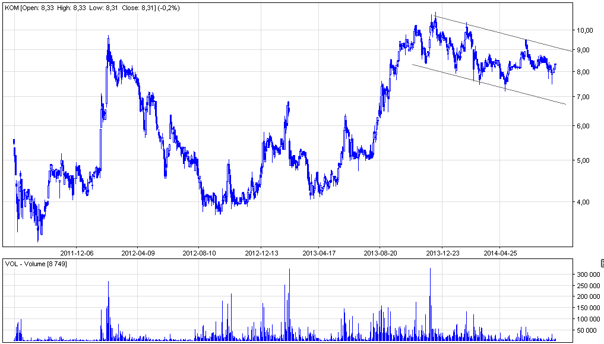
Task: Click the 200 000 volume axis label
Action: pyautogui.click(x=588, y=296)
